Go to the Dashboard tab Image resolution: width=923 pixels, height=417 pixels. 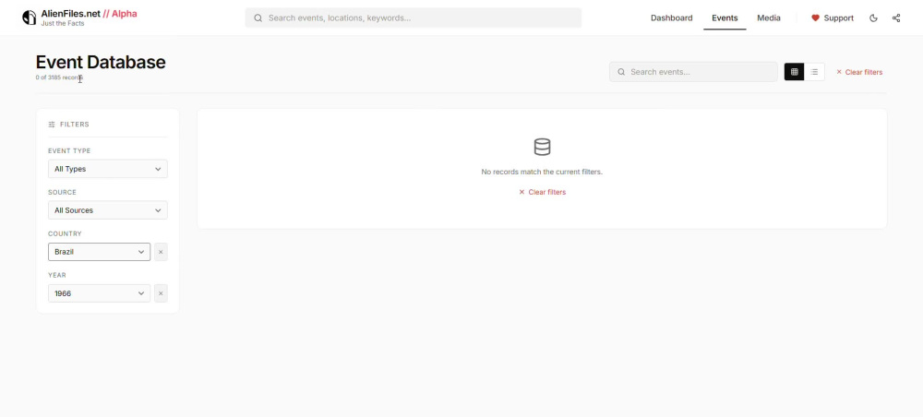click(671, 18)
